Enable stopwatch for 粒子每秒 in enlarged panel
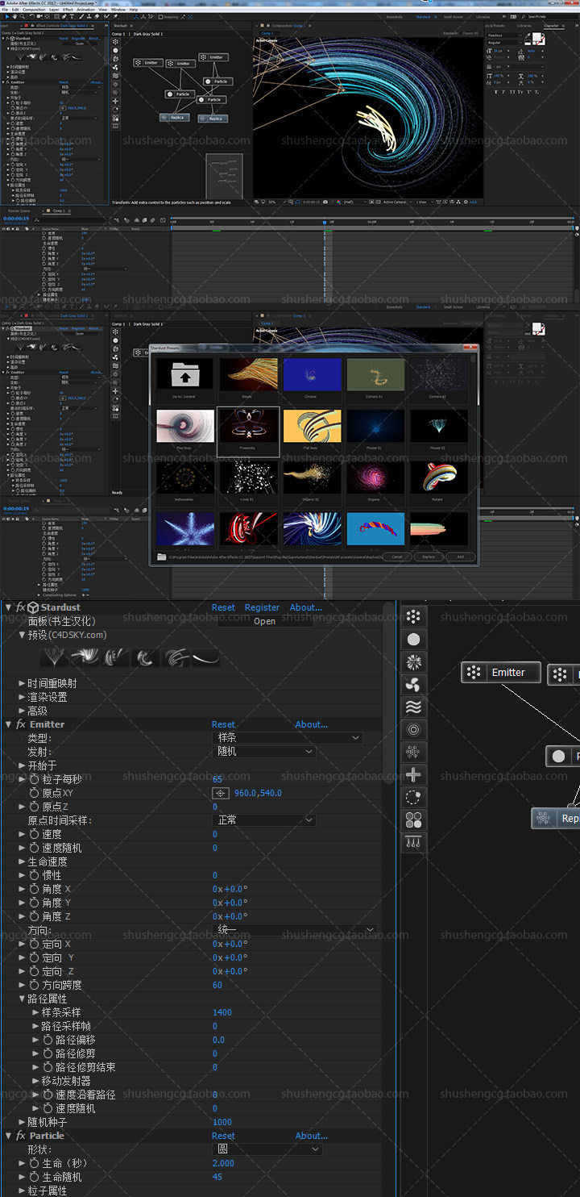 [x=34, y=779]
